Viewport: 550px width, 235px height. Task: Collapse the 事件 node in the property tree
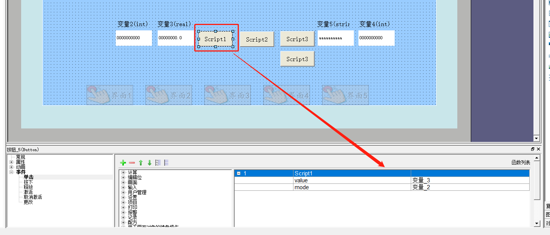pyautogui.click(x=12, y=172)
